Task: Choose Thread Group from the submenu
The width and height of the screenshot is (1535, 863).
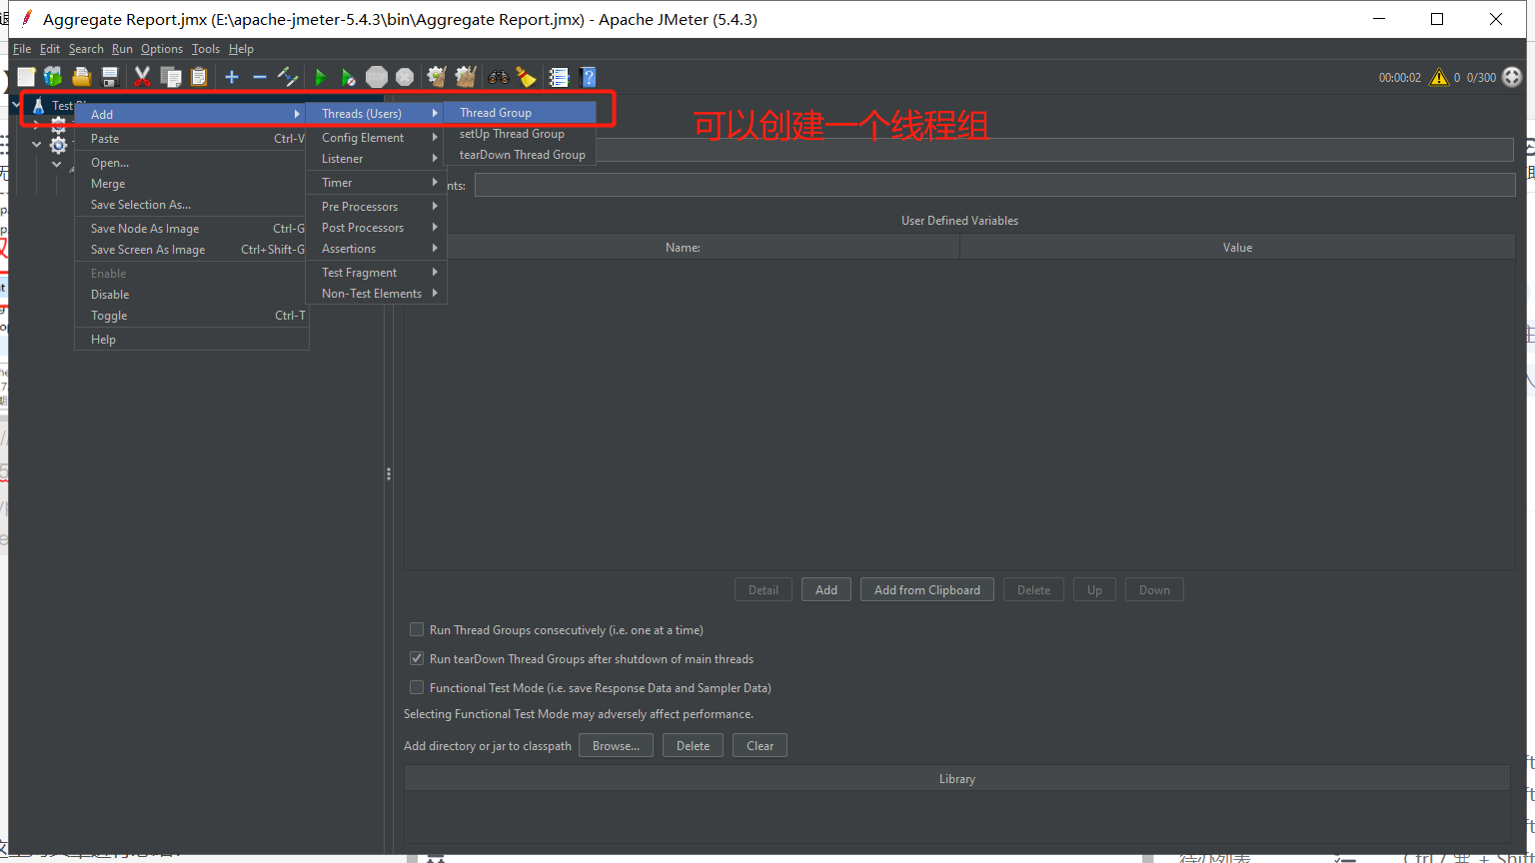Action: [x=520, y=113]
